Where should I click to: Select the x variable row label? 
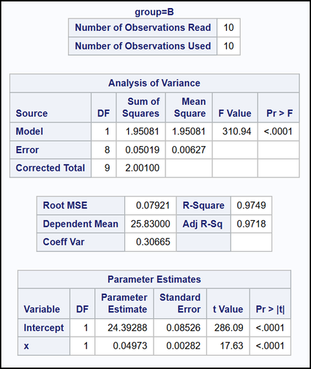click(26, 346)
